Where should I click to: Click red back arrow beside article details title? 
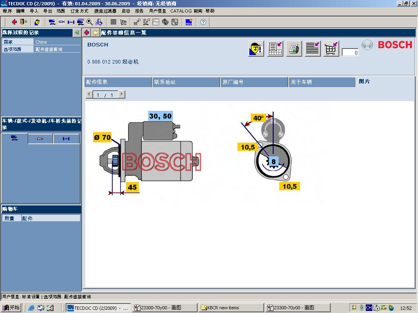pos(87,33)
